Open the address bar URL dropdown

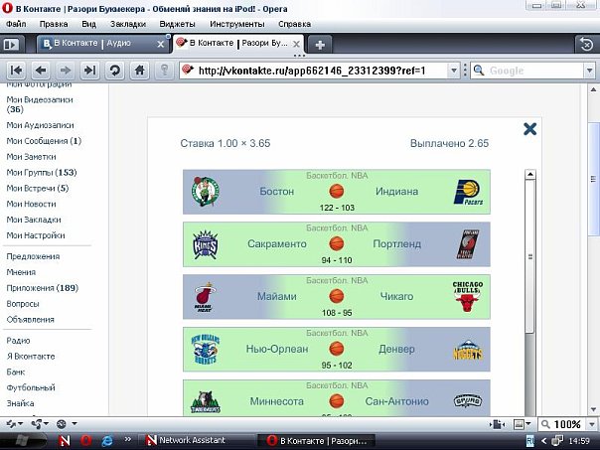pyautogui.click(x=458, y=71)
